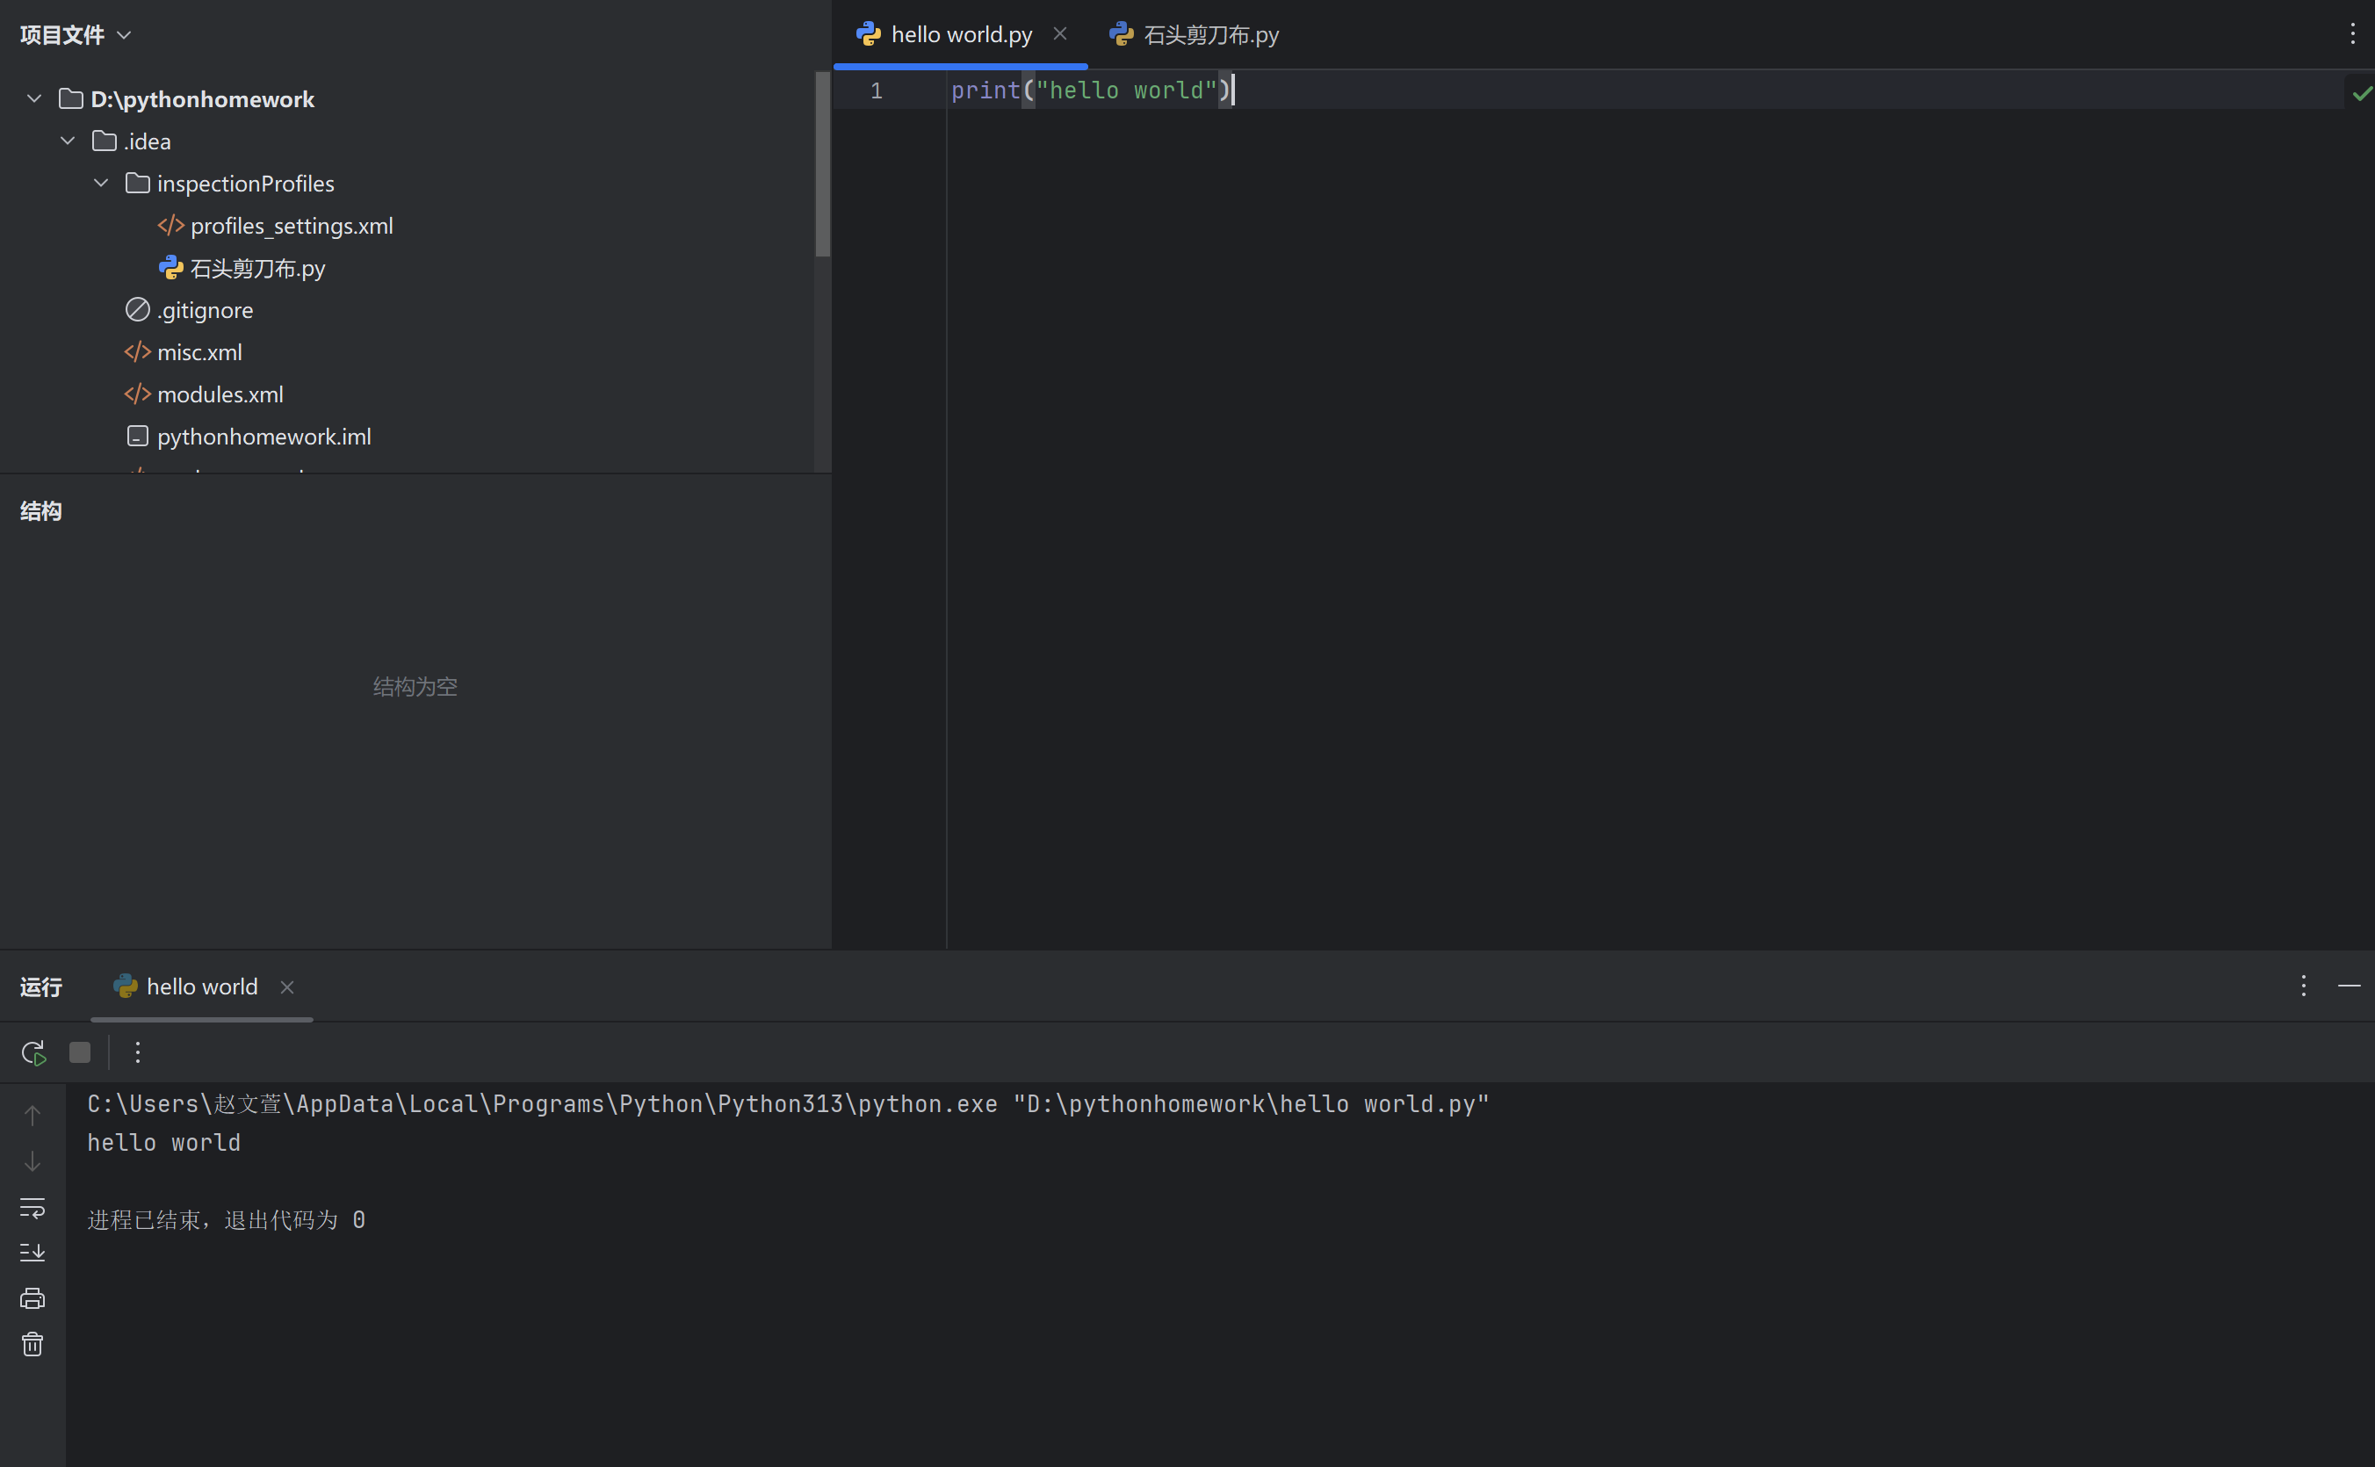Close the hello world.py editor tab

click(x=1059, y=34)
